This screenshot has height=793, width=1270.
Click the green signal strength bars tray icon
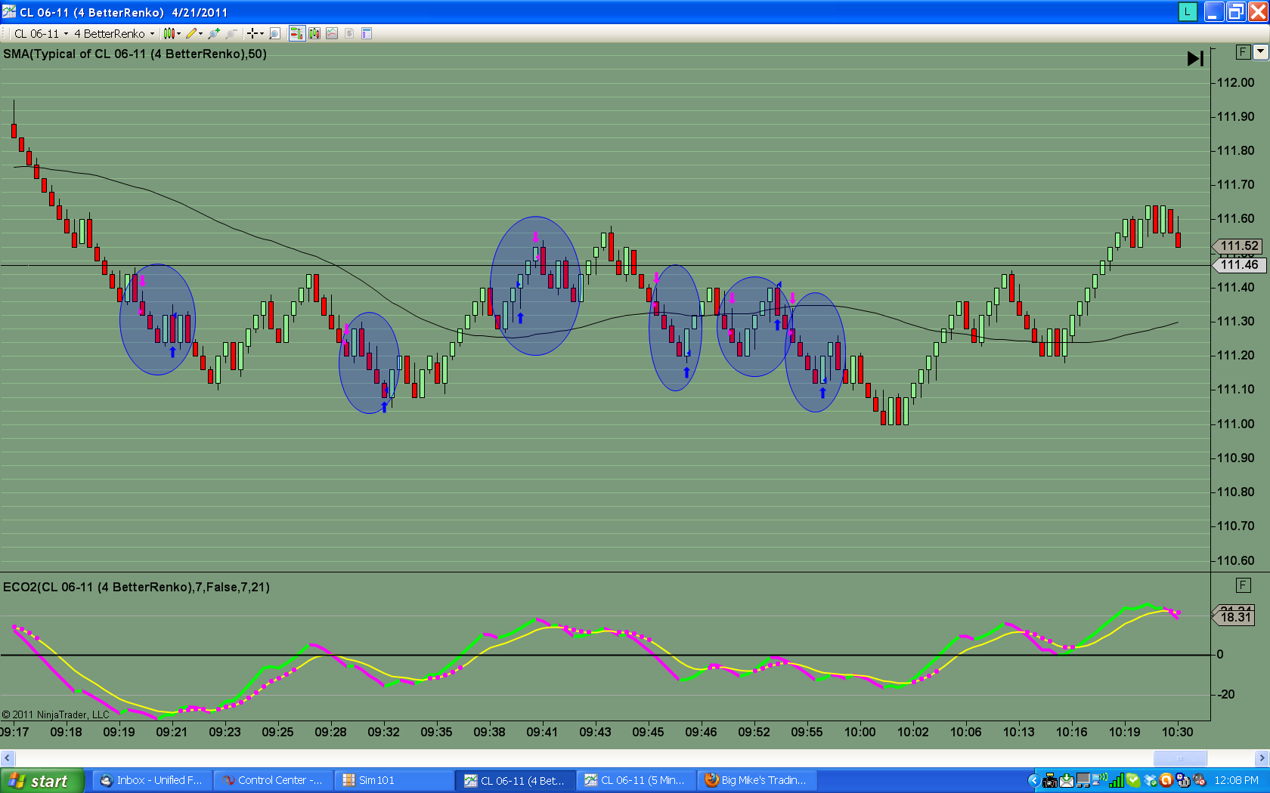point(1117,781)
